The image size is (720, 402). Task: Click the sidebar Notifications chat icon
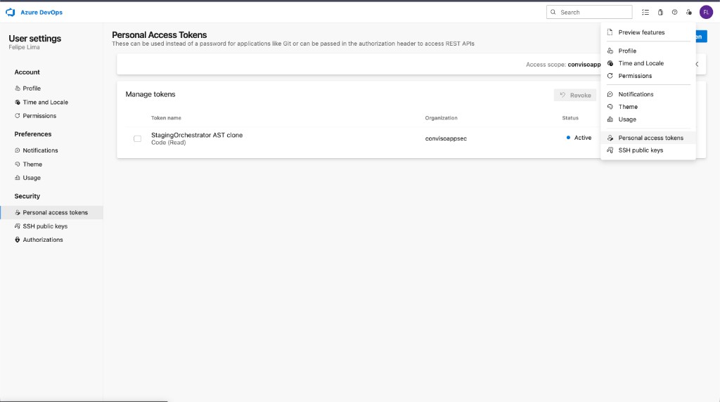pyautogui.click(x=18, y=150)
